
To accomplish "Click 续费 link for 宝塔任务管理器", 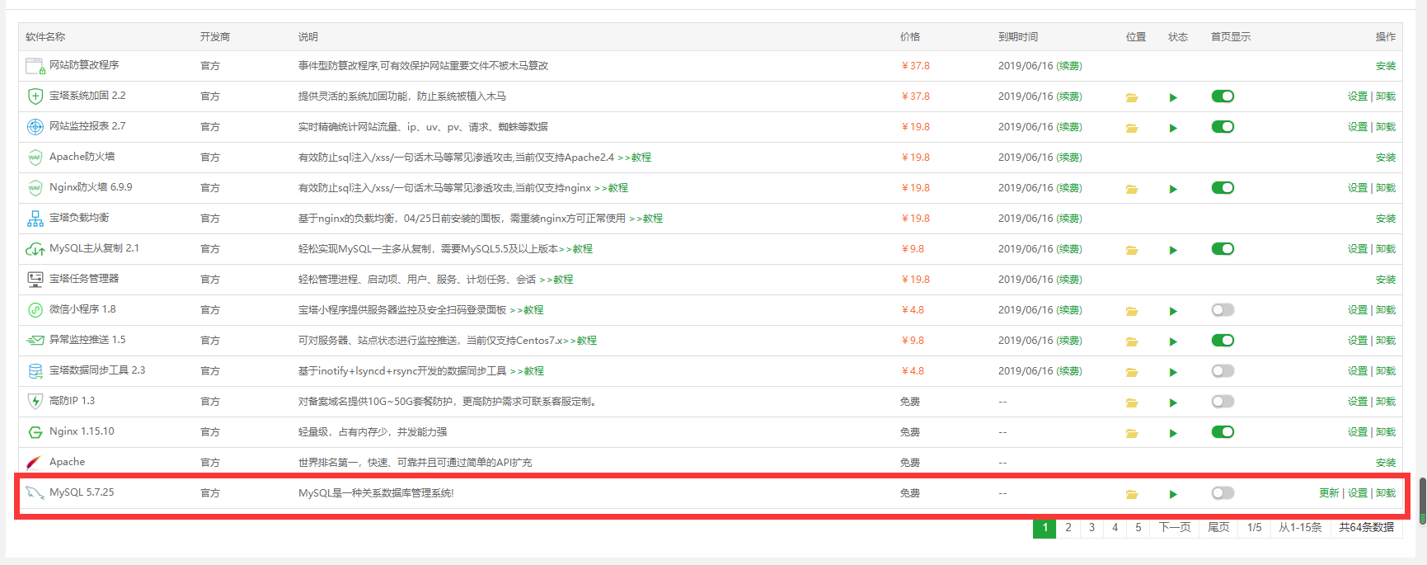I will pos(1069,280).
